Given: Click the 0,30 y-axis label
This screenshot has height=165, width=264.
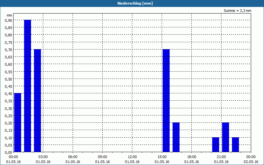Looking at the screenshot, I should 9,109.
